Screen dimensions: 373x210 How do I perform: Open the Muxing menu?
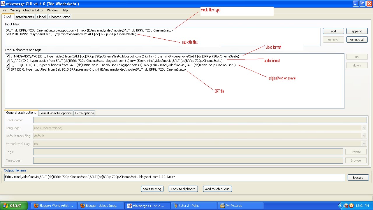click(x=15, y=10)
